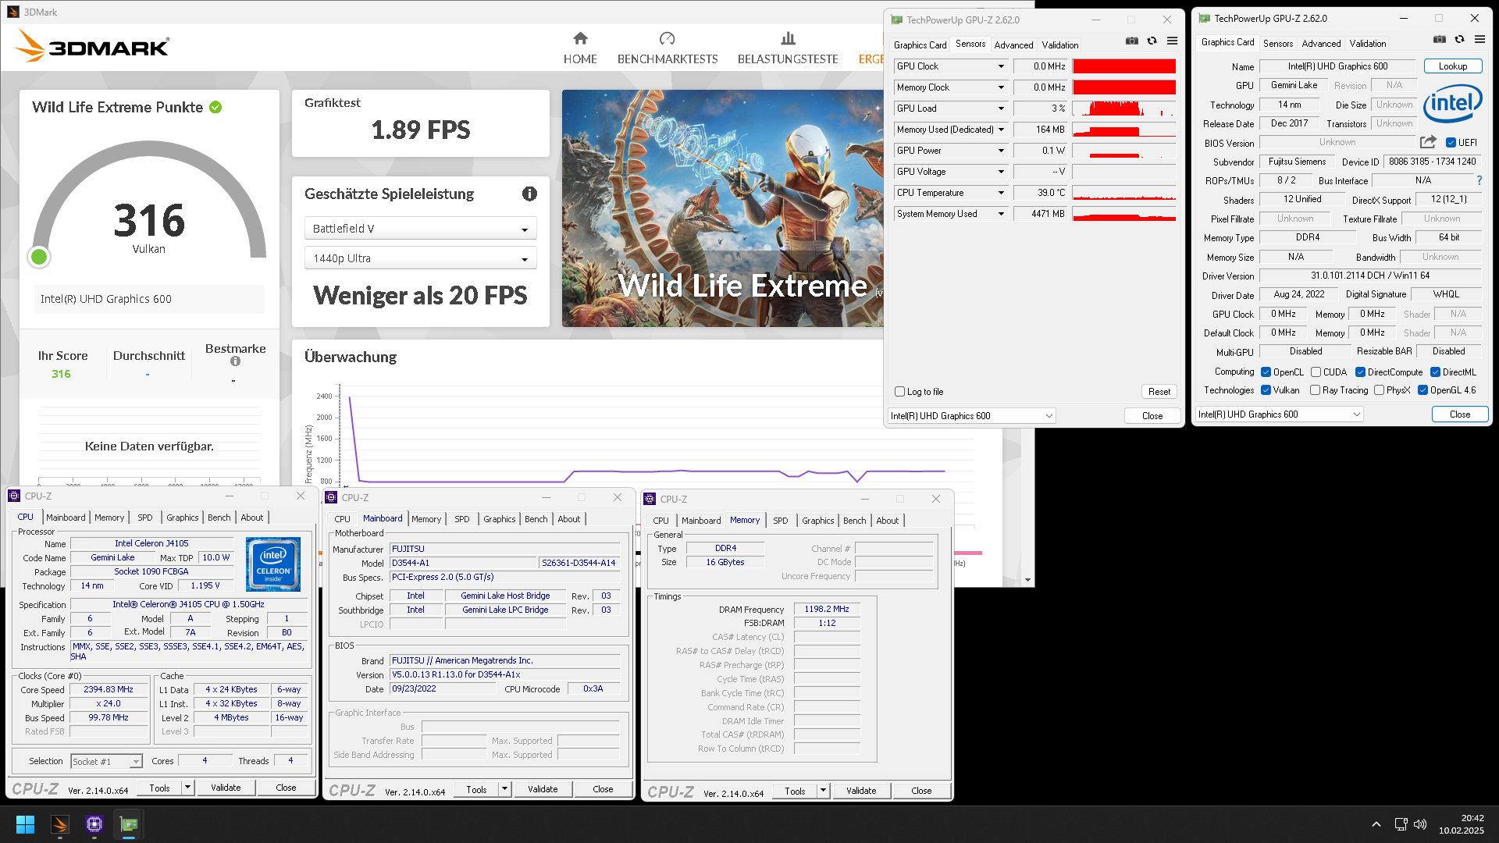1499x843 pixels.
Task: Toggle the DirectML checkbox
Action: pos(1435,372)
